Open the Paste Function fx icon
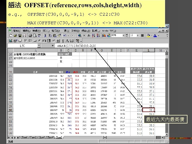 (89, 35)
